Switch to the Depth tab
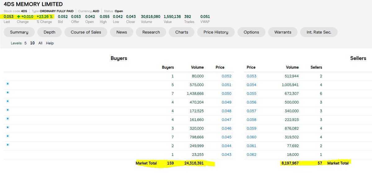 [50, 32]
